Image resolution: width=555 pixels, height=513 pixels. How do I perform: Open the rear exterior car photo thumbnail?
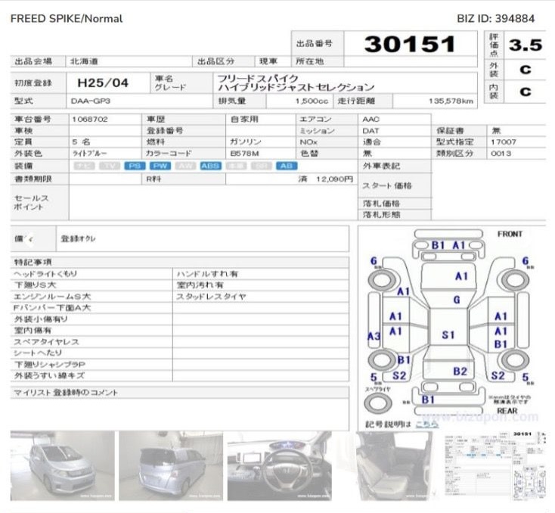[168, 465]
